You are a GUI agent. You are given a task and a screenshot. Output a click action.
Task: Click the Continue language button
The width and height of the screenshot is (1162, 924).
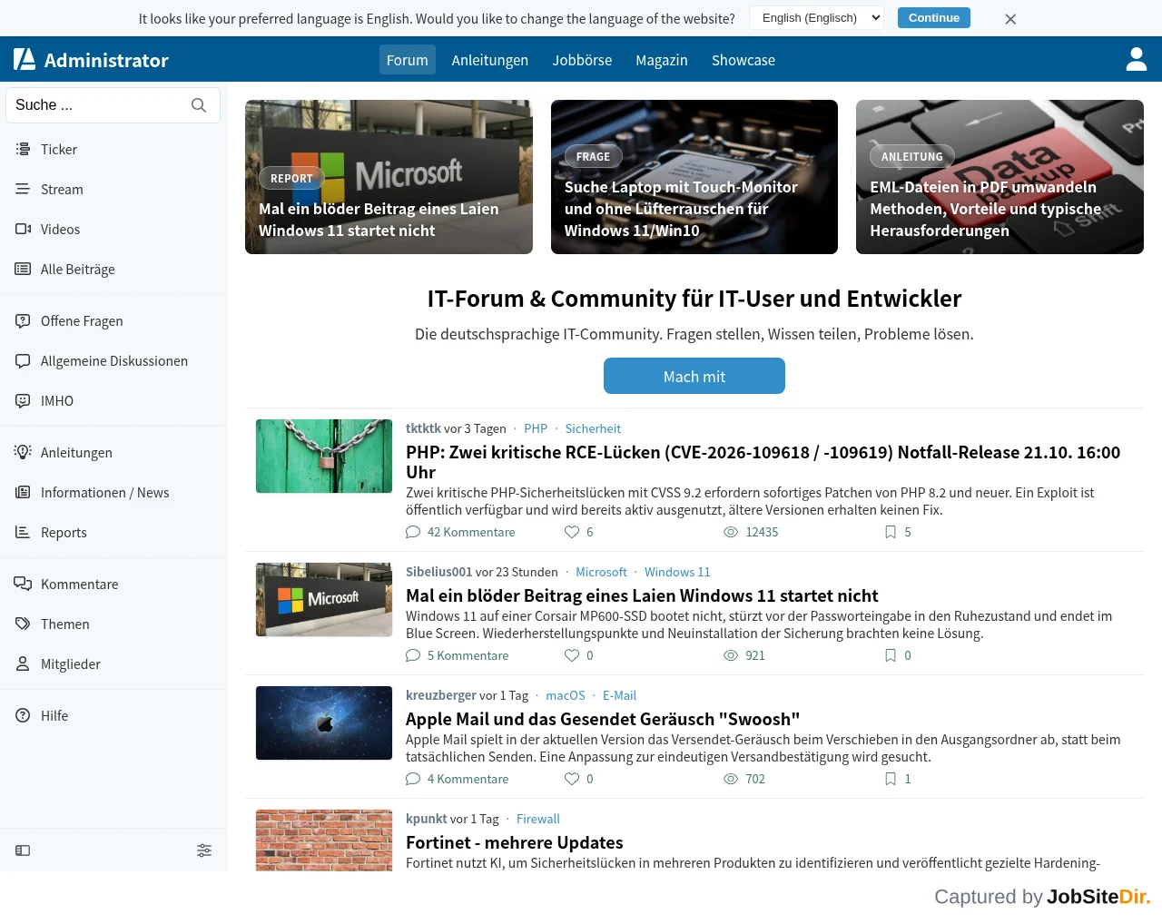[x=934, y=18]
